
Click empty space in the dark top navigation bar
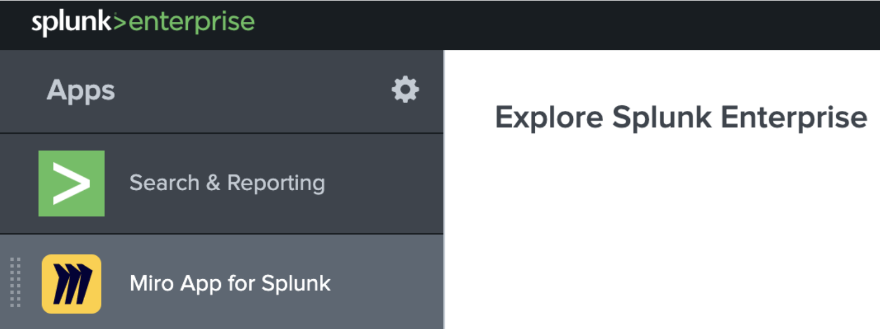561,25
